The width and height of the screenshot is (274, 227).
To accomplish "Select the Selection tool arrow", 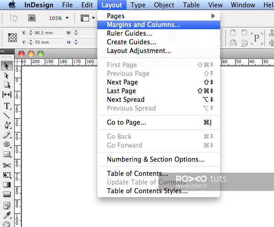I will tap(6, 66).
